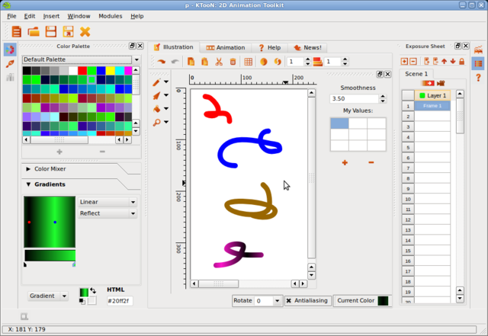The width and height of the screenshot is (488, 336).
Task: Open the Insert menu
Action: [51, 16]
